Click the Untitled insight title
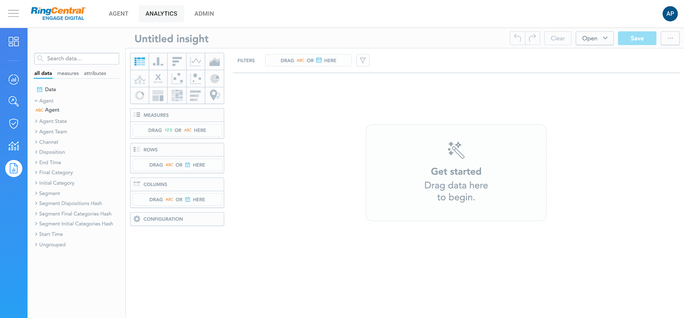Screen dimensions: 684x318 (x=171, y=39)
